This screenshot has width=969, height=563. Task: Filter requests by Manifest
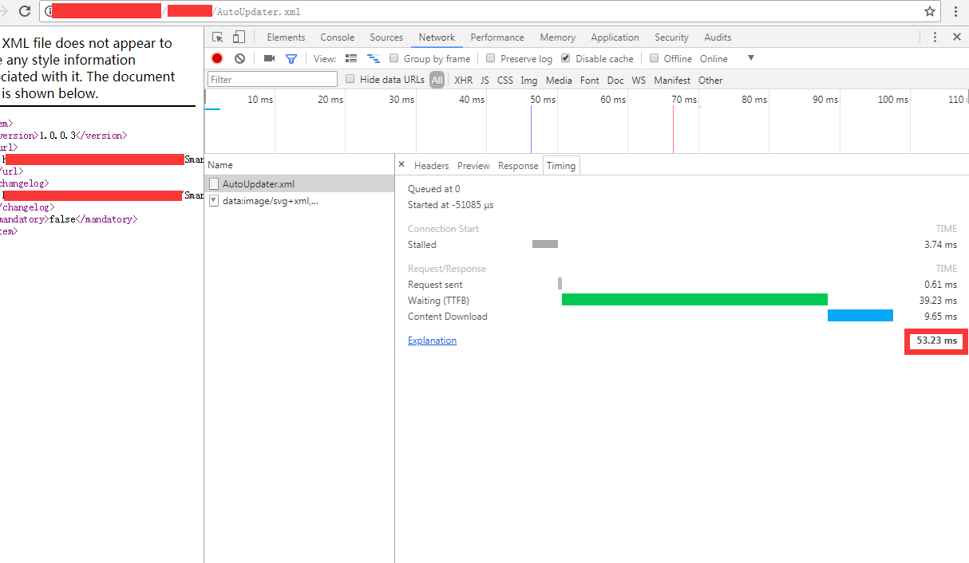pos(672,80)
